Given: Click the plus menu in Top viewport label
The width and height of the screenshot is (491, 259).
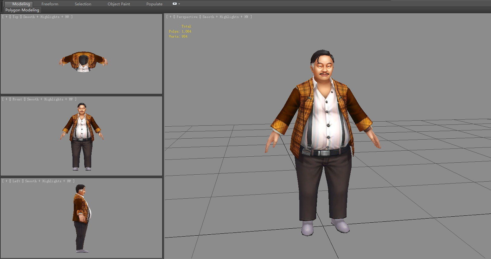Looking at the screenshot, I should pyautogui.click(x=6, y=17).
